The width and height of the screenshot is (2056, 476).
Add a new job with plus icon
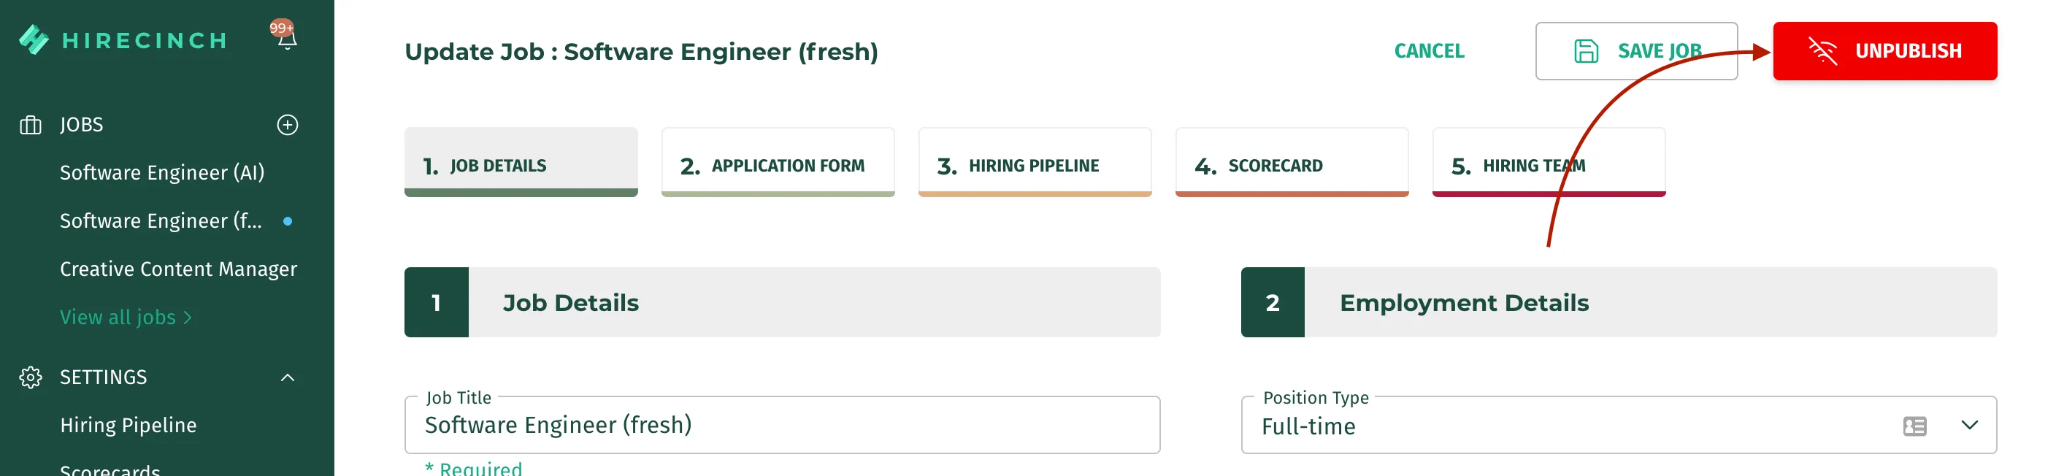[288, 126]
